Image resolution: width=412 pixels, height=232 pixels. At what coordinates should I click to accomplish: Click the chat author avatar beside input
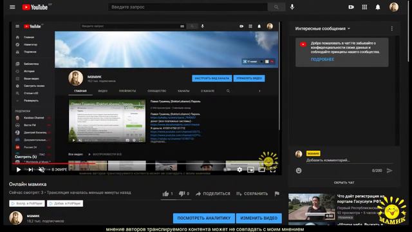[x=299, y=154]
